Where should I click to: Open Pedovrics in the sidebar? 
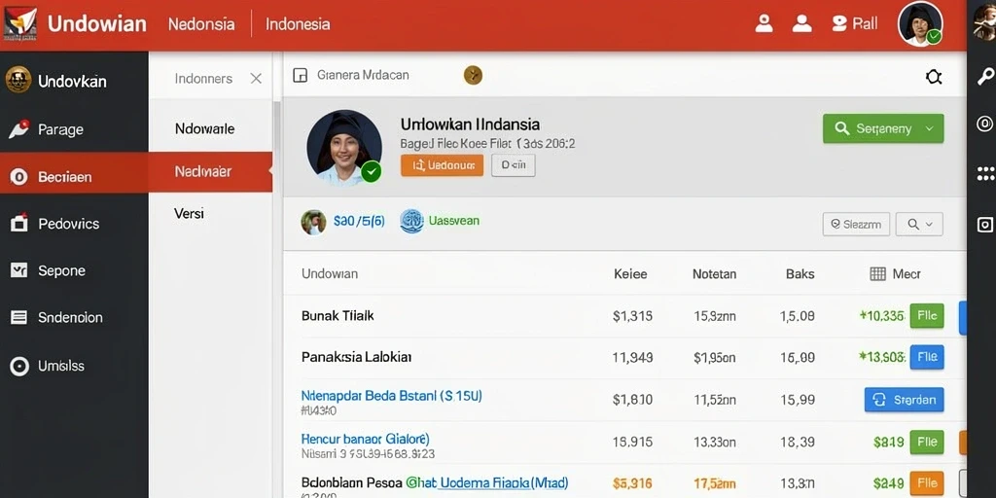point(74,224)
